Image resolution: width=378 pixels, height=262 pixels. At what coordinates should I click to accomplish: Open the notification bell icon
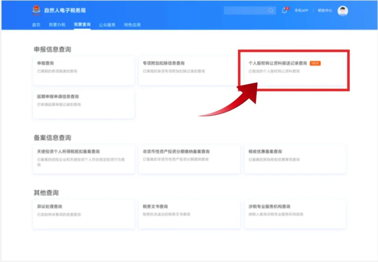[x=285, y=10]
